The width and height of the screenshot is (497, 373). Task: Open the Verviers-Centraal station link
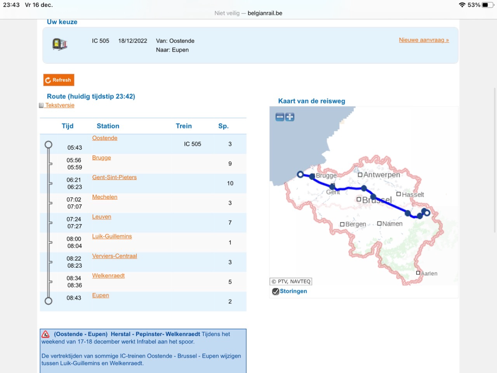pyautogui.click(x=114, y=256)
